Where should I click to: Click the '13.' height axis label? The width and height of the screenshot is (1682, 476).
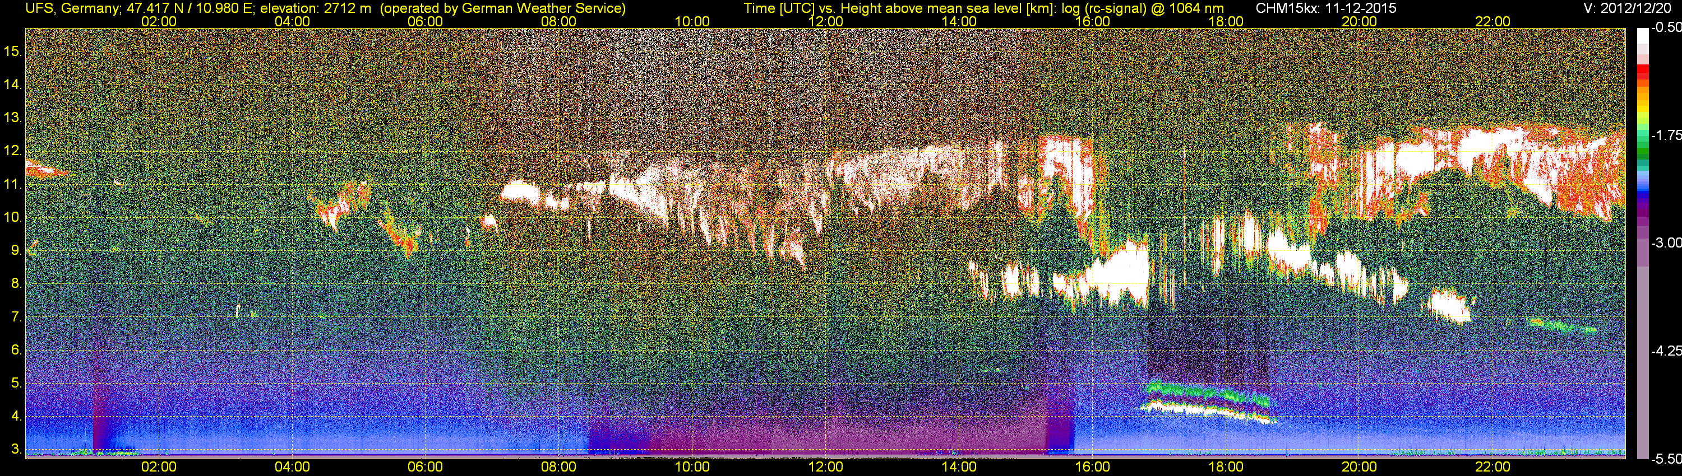click(x=12, y=118)
